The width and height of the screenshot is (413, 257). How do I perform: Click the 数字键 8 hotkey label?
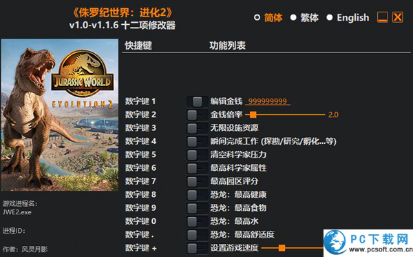(140, 194)
